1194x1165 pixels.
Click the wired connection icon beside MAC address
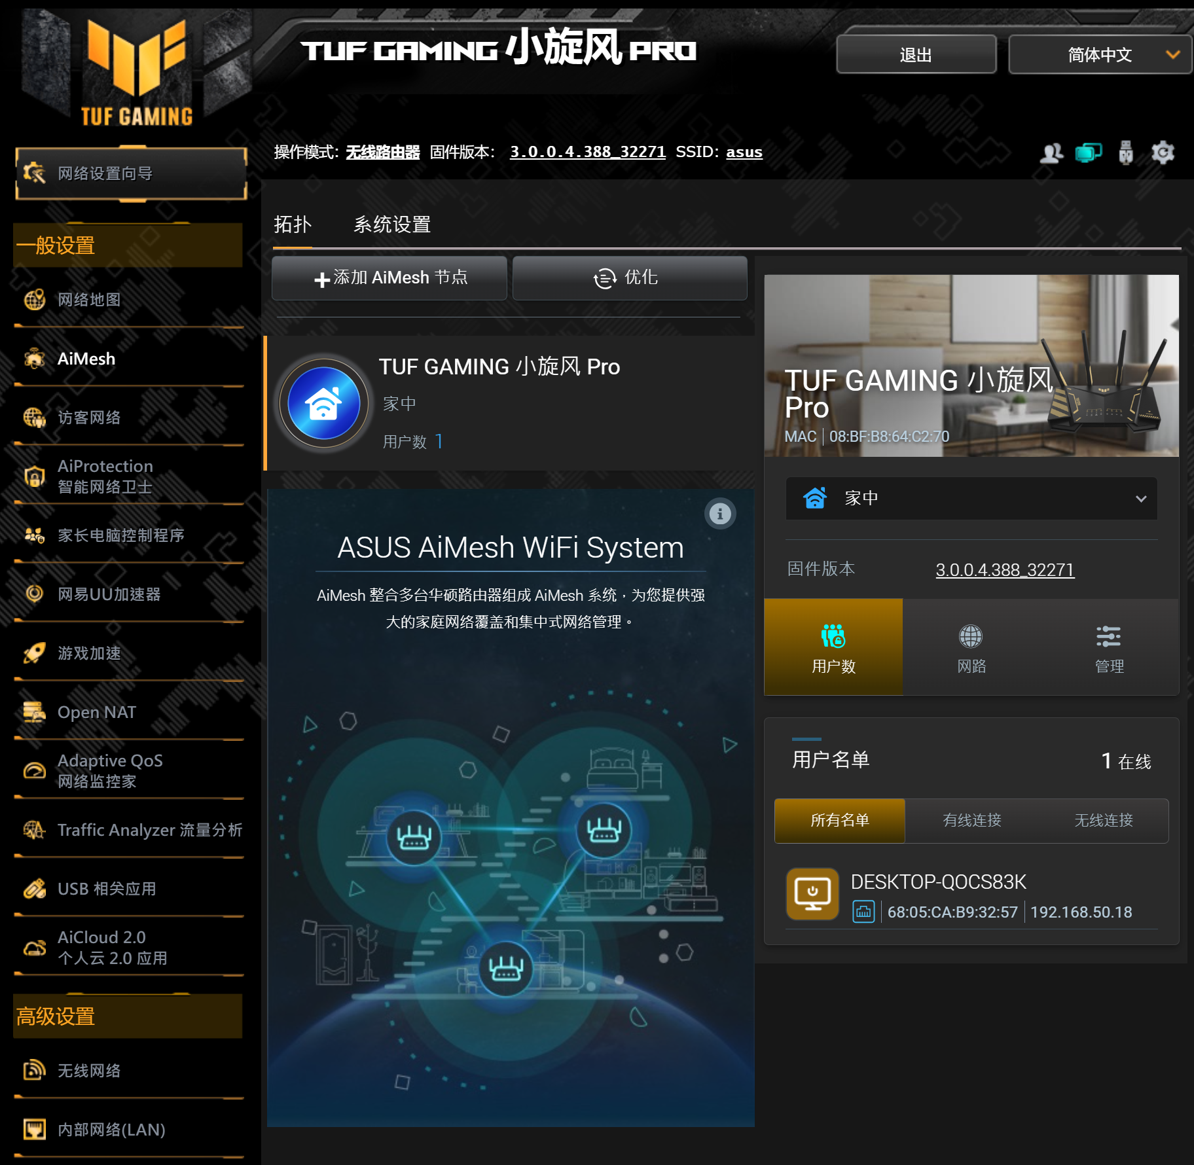[x=863, y=912]
